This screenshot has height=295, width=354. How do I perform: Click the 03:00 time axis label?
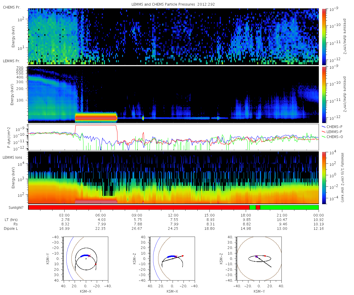tap(64, 215)
